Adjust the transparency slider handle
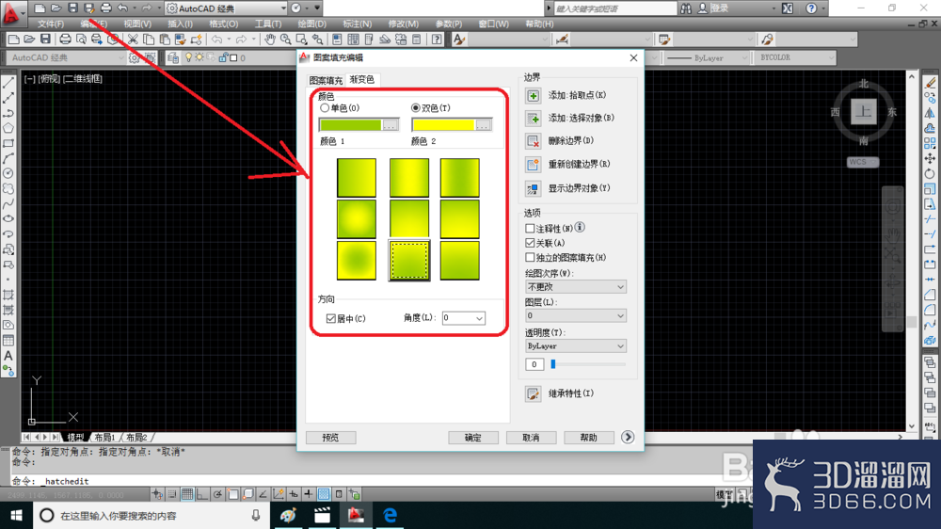941x529 pixels. click(x=553, y=364)
